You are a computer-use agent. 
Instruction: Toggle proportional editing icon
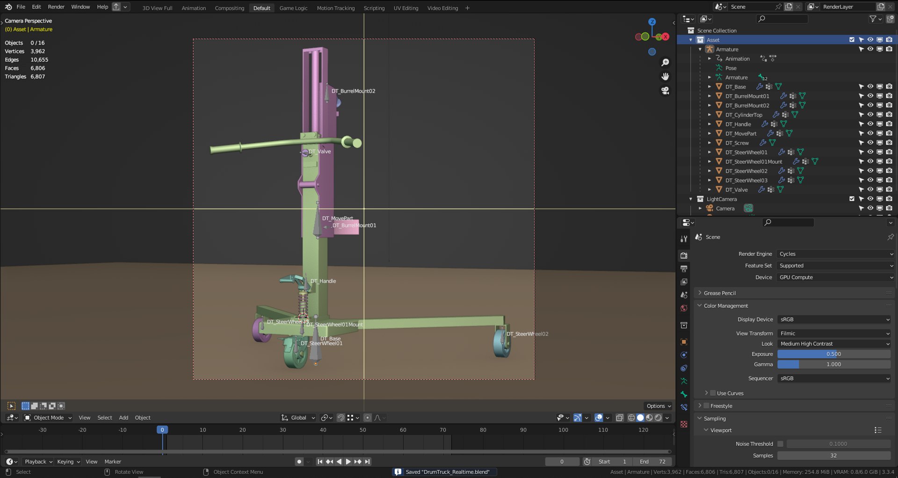(368, 418)
